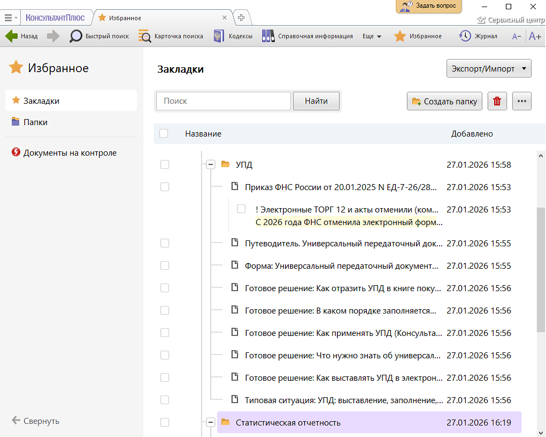This screenshot has width=546, height=437.
Task: Click the Создать папку button
Action: 444,101
